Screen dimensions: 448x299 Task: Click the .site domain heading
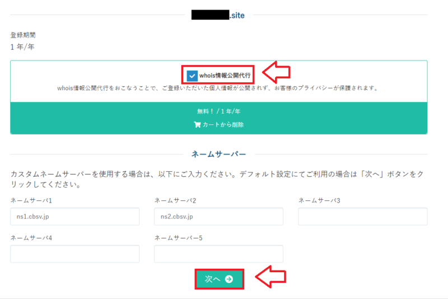tap(218, 15)
